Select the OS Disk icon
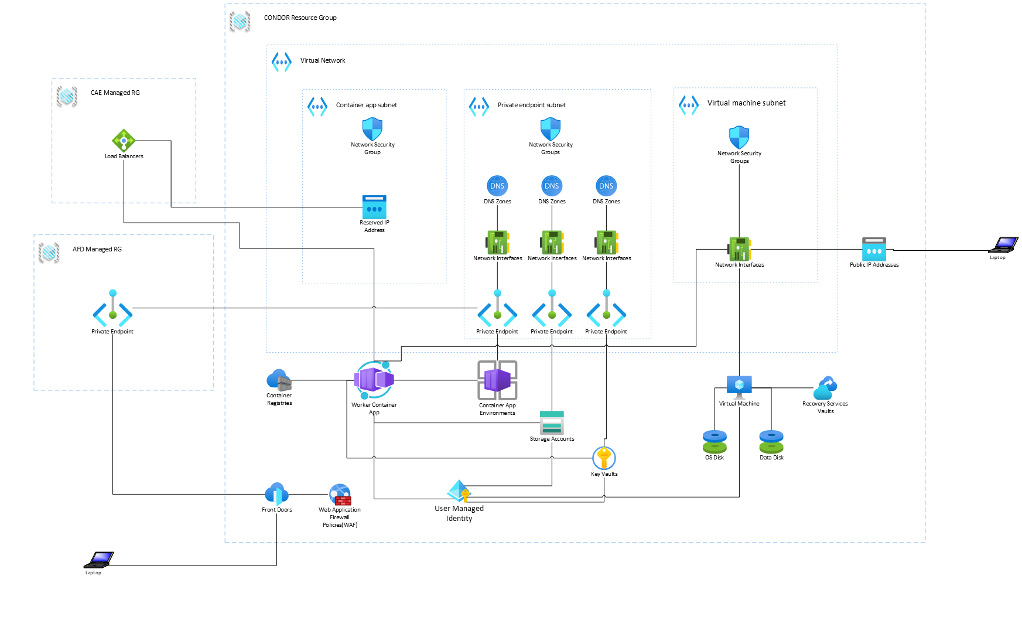1022x620 pixels. 715,442
